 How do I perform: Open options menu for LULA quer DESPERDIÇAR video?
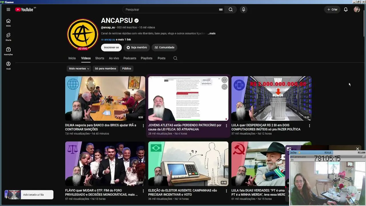[x=309, y=126]
